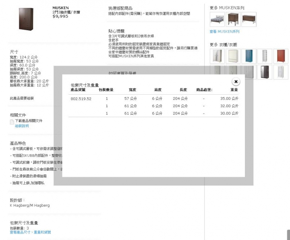Viewport: 290px width, 240px height.
Task: Click the 商品直徑 column header
Action: (x=204, y=90)
